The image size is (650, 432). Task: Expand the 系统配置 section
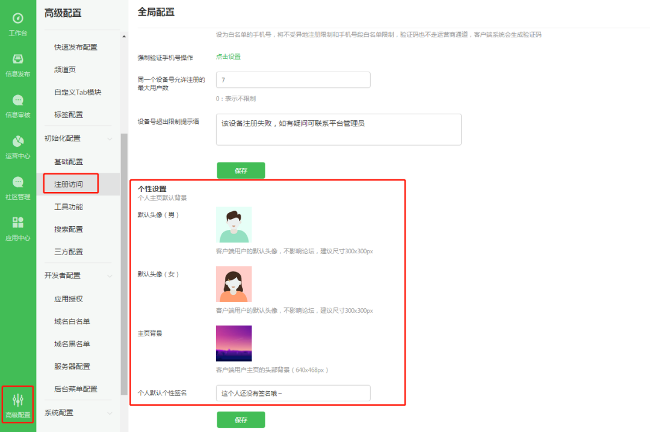point(70,413)
